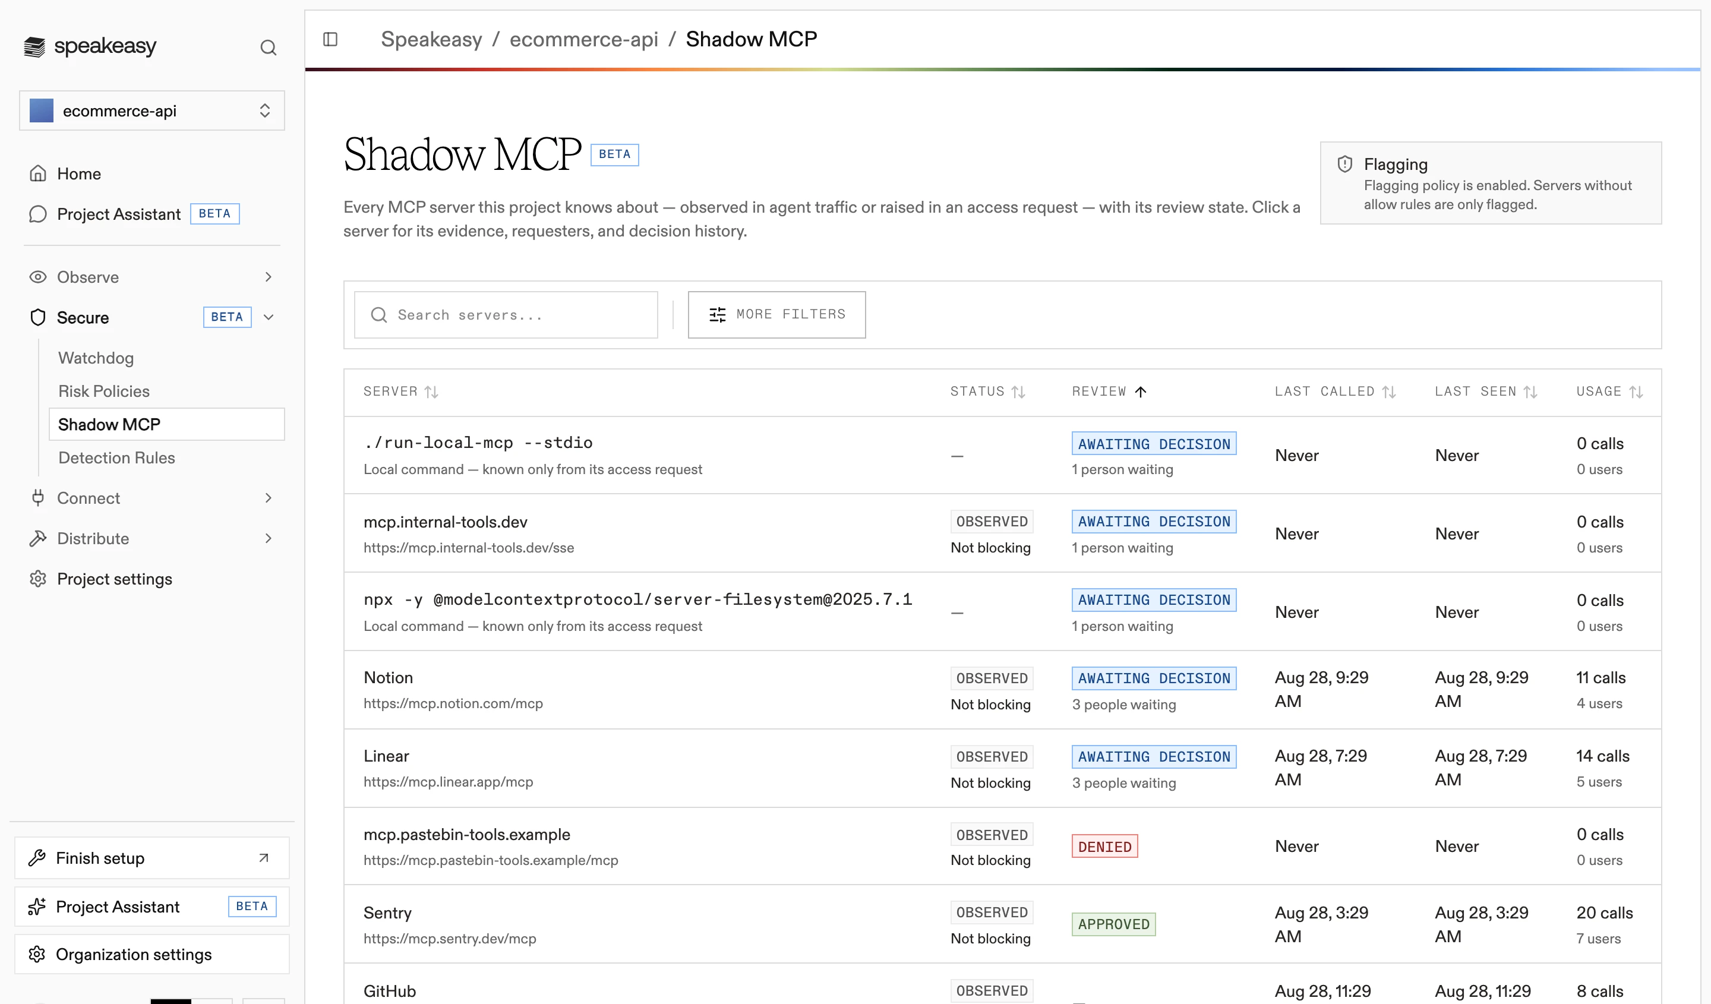Click the APPROVED badge on Sentry
The height and width of the screenshot is (1004, 1711).
click(1113, 924)
